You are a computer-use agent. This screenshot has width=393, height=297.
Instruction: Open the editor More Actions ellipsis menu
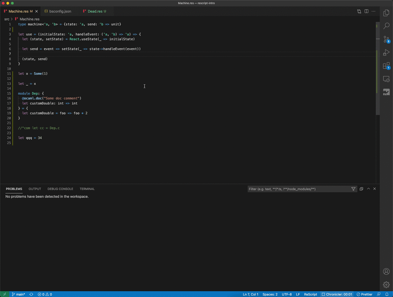373,12
